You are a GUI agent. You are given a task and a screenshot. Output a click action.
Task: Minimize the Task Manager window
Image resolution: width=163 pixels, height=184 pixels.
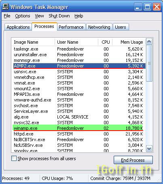coord(138,6)
